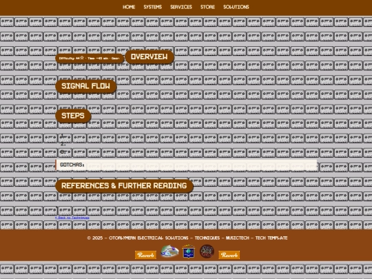Select the Signal Flow heading

tap(86, 86)
